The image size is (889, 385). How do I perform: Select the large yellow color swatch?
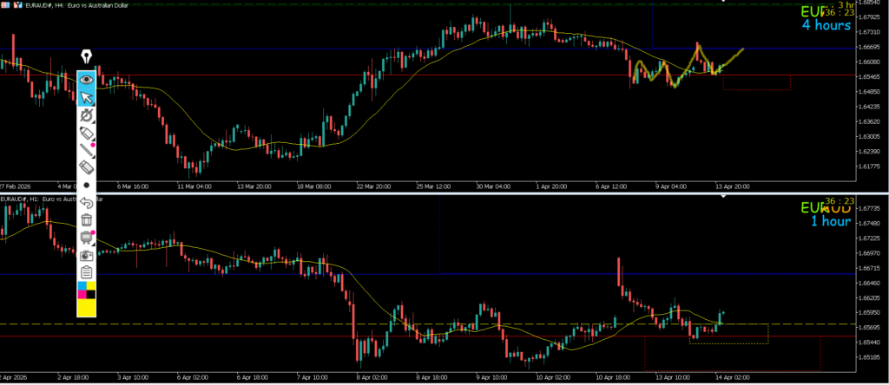coord(87,307)
